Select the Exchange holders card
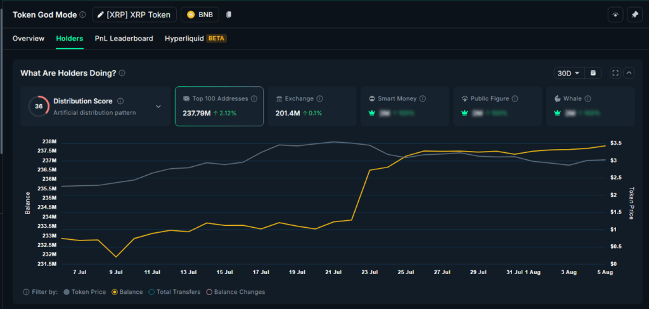The width and height of the screenshot is (649, 309). (312, 107)
